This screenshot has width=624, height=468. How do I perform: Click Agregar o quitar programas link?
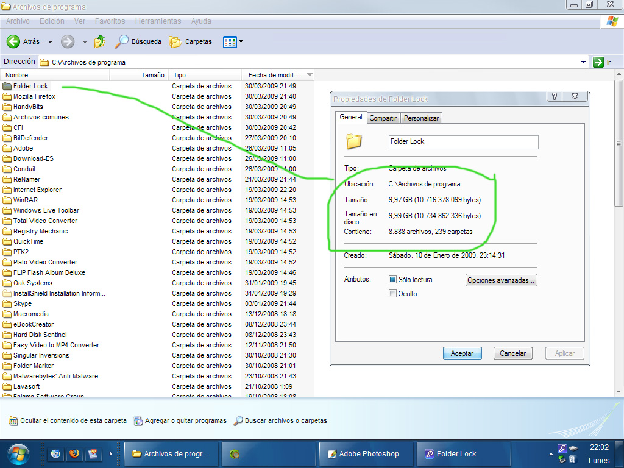pos(180,420)
